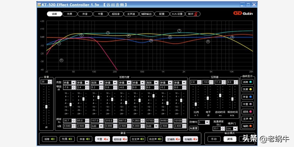Select EQ node 7 on the curve graph
Viewport: 294px width, 147px height.
click(179, 31)
